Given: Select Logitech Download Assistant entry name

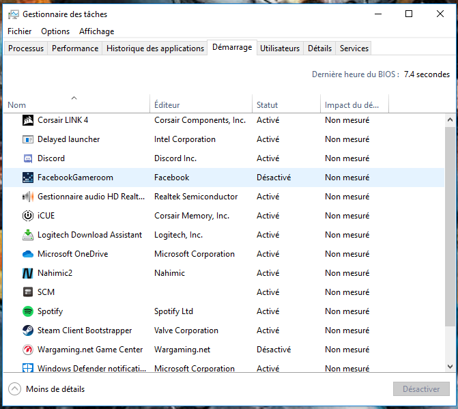Looking at the screenshot, I should tap(89, 235).
